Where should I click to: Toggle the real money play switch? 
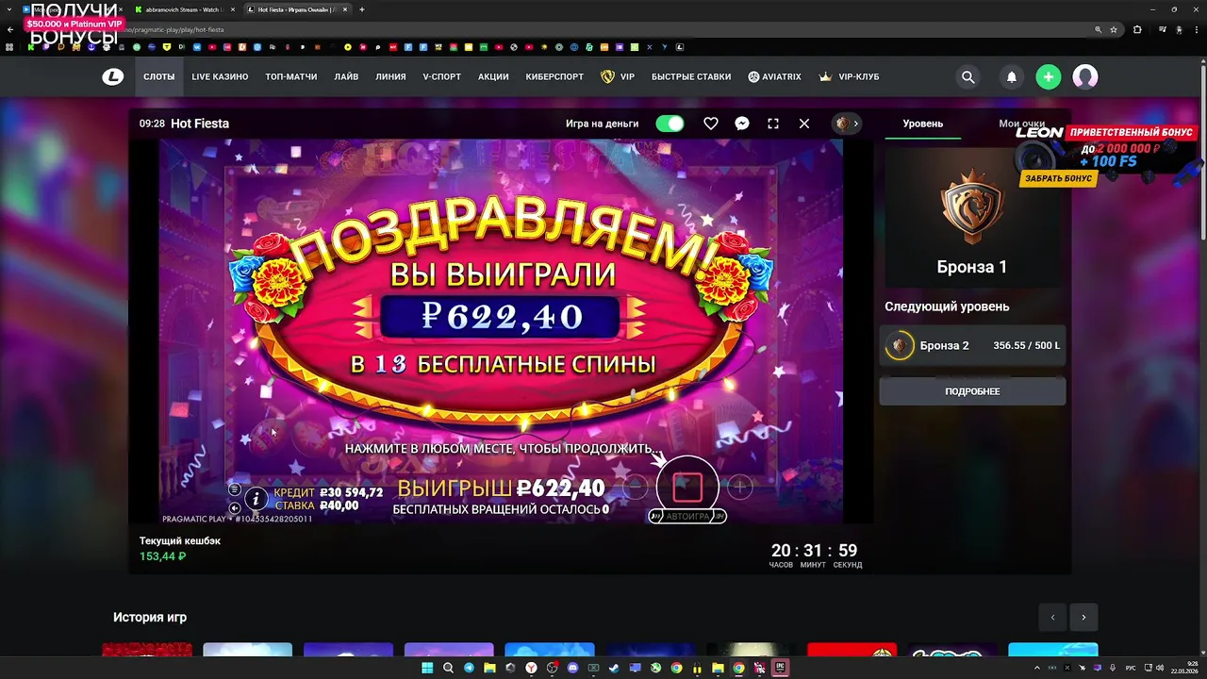(x=670, y=124)
